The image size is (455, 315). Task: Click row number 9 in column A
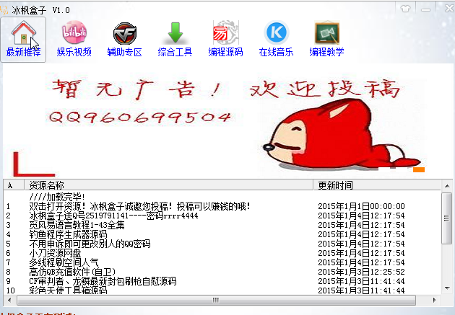click(8, 281)
